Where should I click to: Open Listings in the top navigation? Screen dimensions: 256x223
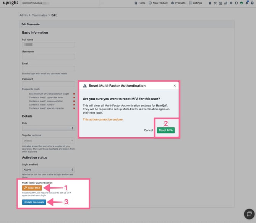[195, 3]
